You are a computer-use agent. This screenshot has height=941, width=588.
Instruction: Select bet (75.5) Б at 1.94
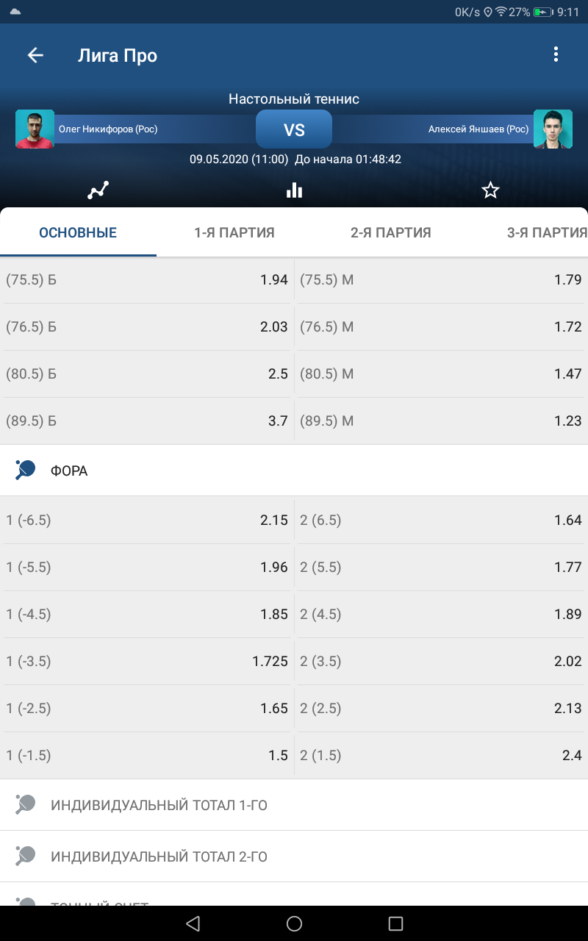click(x=147, y=279)
